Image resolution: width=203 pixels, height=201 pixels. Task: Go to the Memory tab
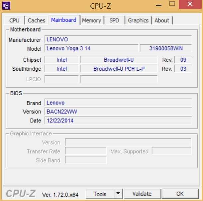pos(92,20)
